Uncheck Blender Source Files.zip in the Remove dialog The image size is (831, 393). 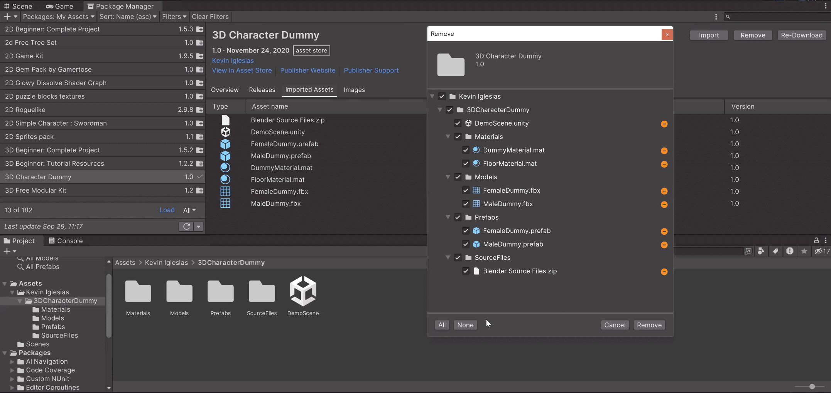point(466,271)
